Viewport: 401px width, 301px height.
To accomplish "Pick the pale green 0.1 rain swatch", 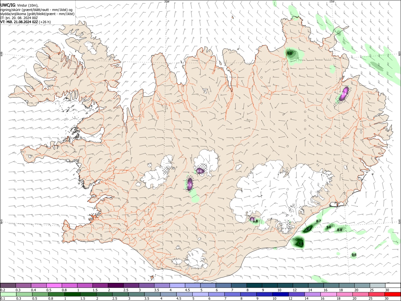I will [8, 294].
